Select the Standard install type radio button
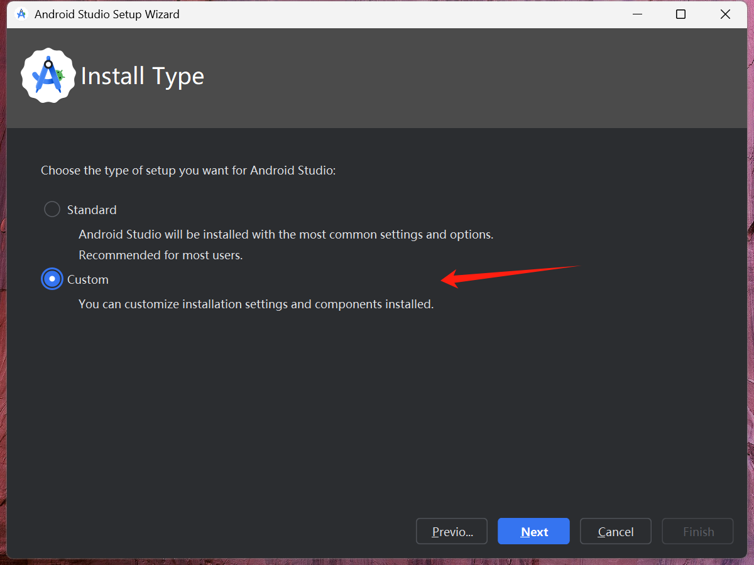This screenshot has height=565, width=754. tap(52, 209)
